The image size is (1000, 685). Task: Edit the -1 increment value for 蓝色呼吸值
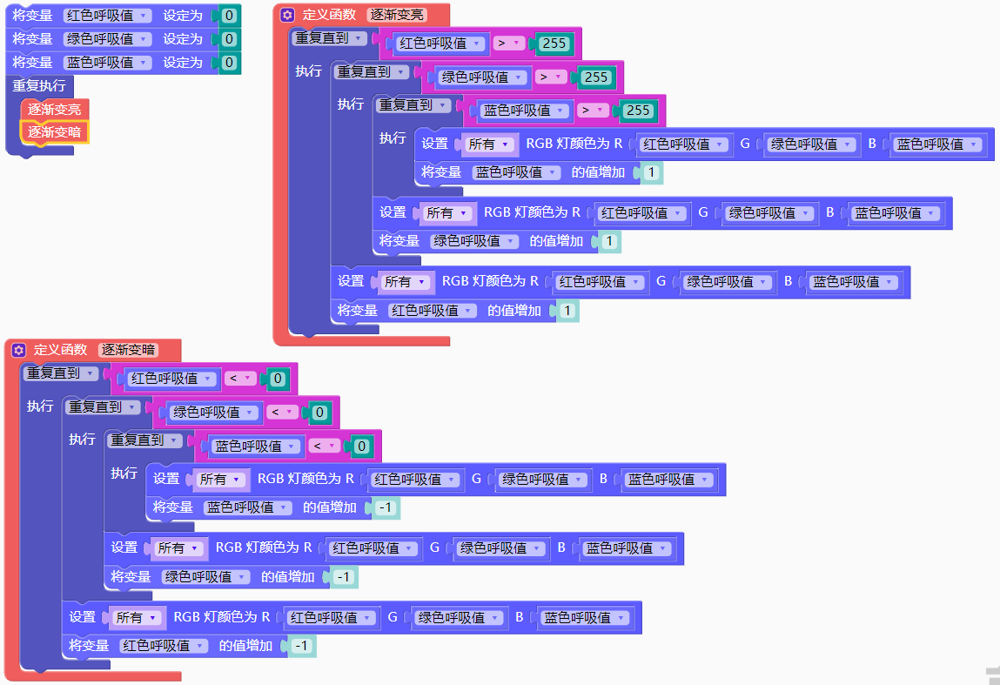pos(386,507)
